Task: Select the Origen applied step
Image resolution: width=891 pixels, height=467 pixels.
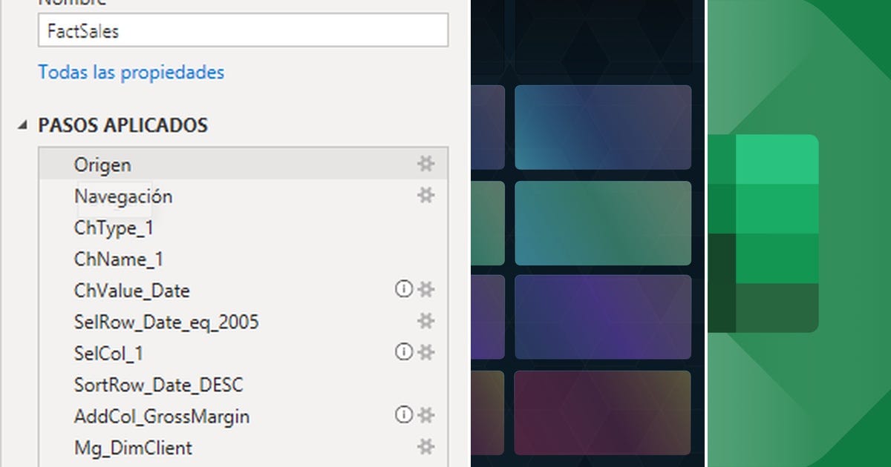Action: point(102,164)
